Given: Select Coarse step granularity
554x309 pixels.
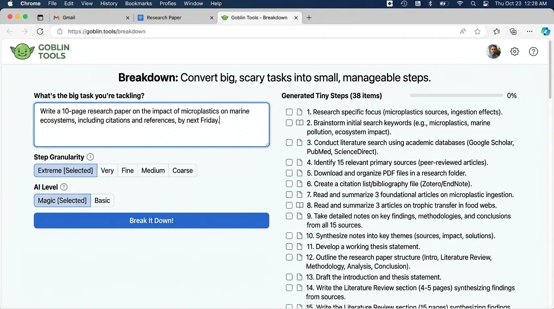Looking at the screenshot, I should (182, 171).
